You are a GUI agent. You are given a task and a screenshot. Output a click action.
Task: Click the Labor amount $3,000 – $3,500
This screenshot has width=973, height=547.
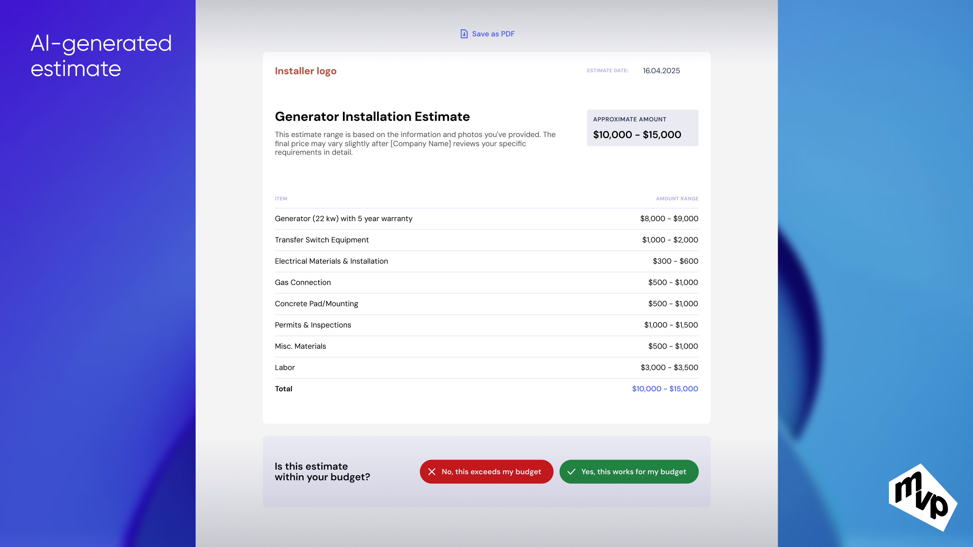pos(669,367)
